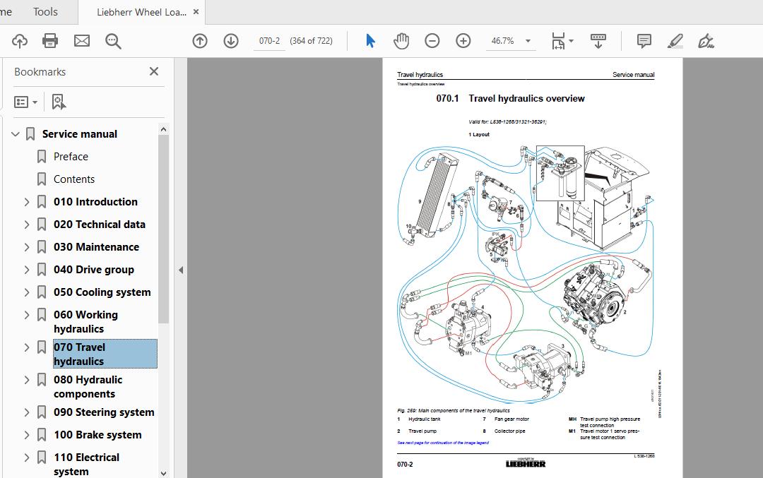The width and height of the screenshot is (763, 478).
Task: Add a sticky note comment
Action: click(644, 41)
